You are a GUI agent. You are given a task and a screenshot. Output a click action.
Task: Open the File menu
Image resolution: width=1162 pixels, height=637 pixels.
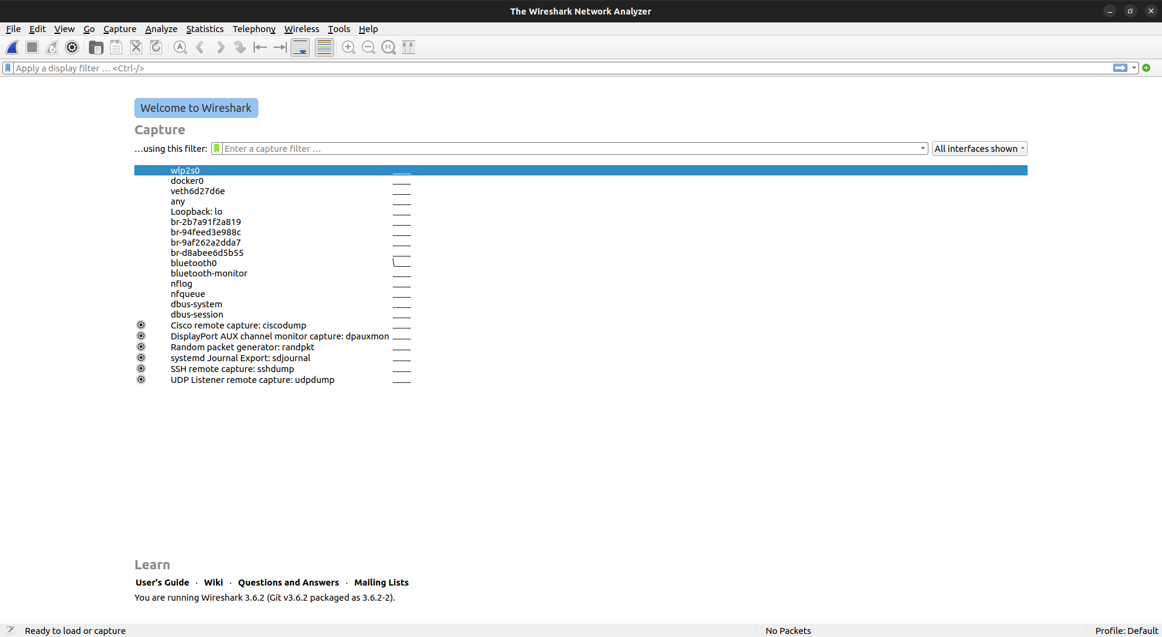[13, 29]
